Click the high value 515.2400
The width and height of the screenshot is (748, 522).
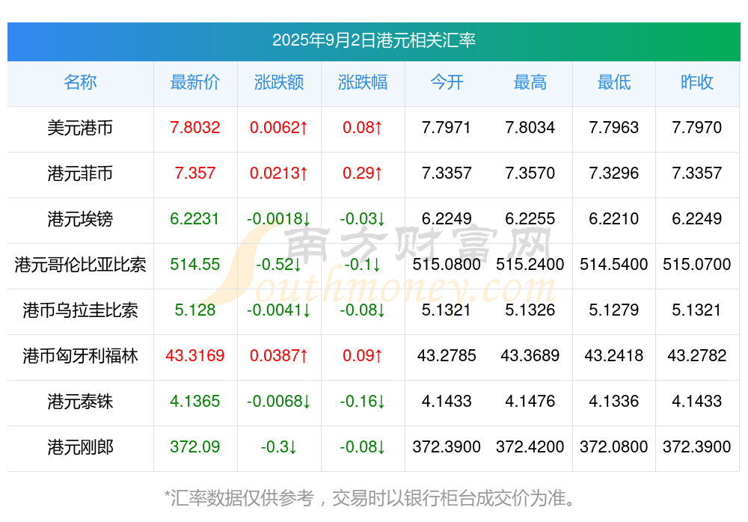[x=530, y=264]
